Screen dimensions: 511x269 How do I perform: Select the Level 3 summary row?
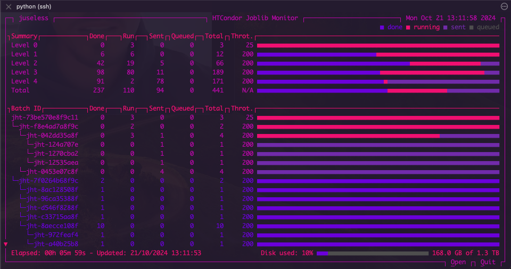click(255, 72)
